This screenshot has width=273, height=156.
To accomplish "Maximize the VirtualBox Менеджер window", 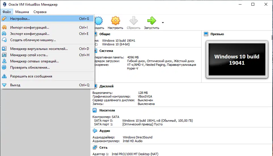I will tap(253, 4).
